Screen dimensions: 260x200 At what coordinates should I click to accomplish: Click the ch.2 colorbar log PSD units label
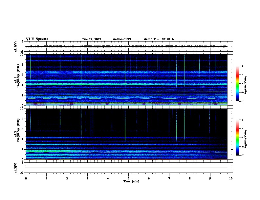pyautogui.click(x=246, y=139)
